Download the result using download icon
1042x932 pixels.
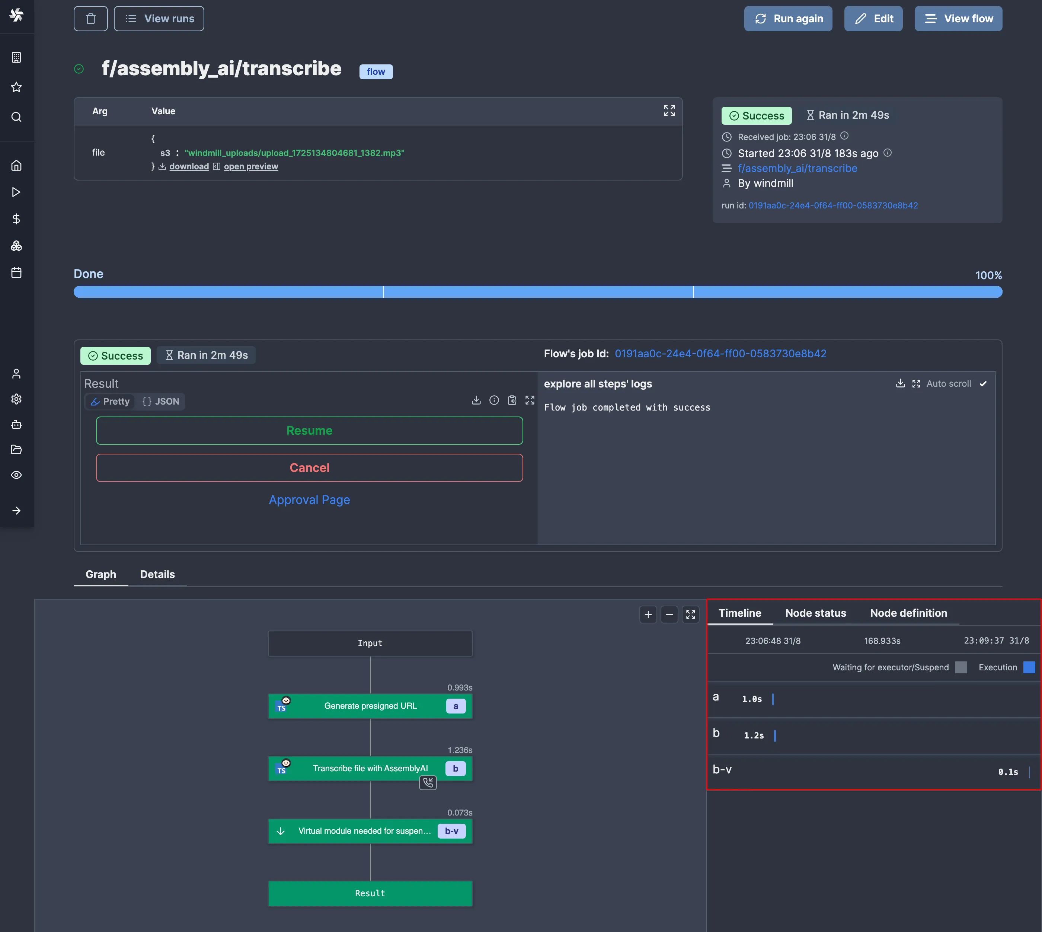pyautogui.click(x=476, y=400)
